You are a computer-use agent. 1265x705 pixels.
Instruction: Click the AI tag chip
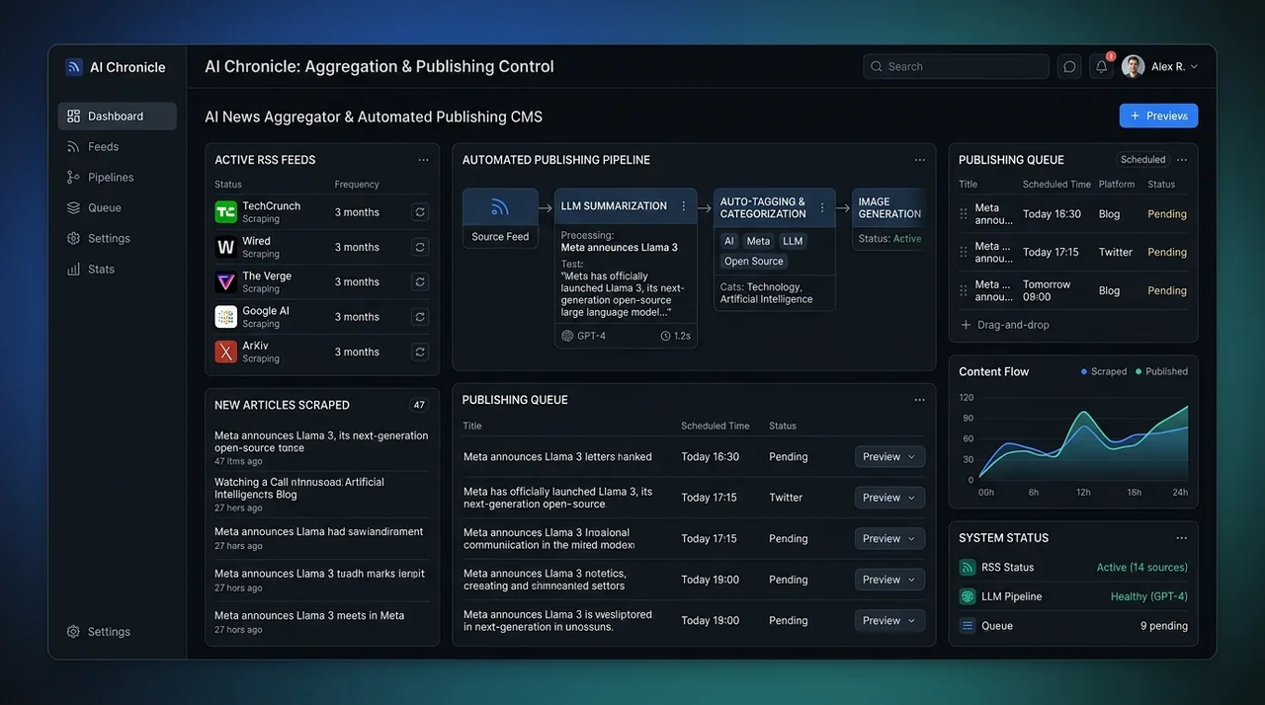point(729,241)
